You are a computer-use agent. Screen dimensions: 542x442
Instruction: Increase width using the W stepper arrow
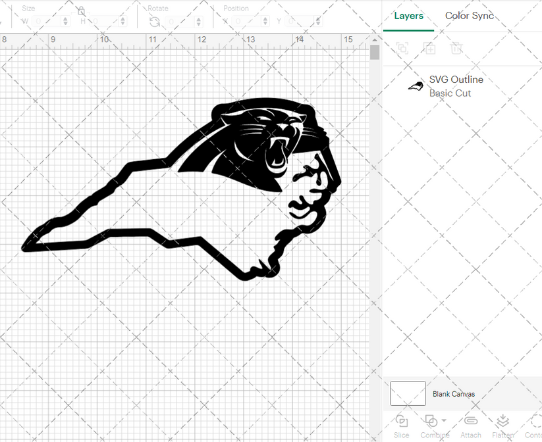click(65, 18)
